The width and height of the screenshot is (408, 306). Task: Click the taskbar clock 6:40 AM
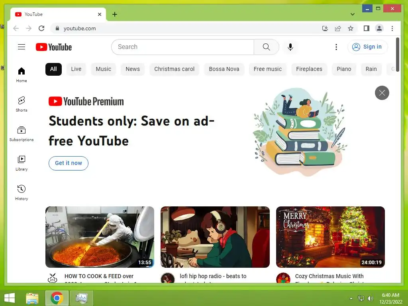click(390, 298)
